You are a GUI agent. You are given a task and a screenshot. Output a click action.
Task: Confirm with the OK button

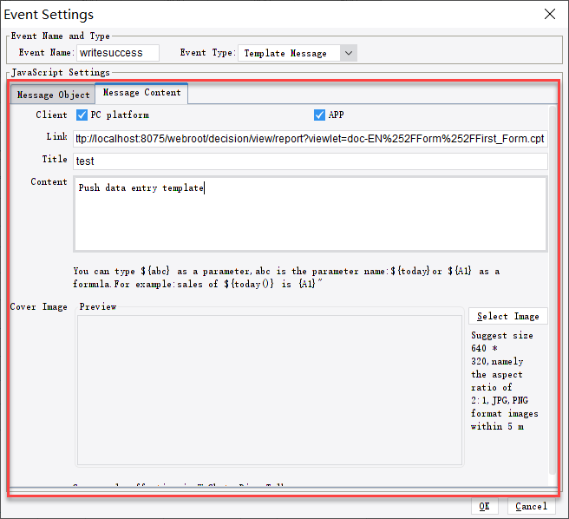click(485, 506)
